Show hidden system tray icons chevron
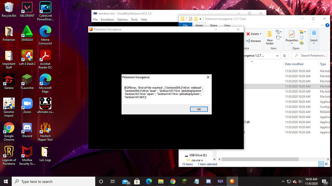 coord(283,182)
